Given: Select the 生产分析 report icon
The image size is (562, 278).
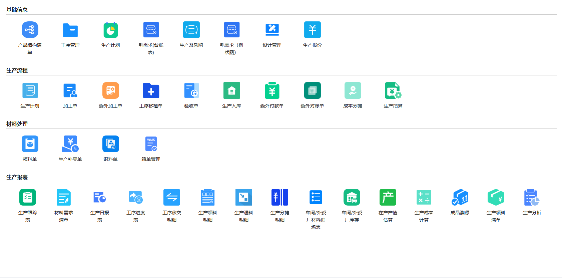Looking at the screenshot, I should (x=532, y=198).
